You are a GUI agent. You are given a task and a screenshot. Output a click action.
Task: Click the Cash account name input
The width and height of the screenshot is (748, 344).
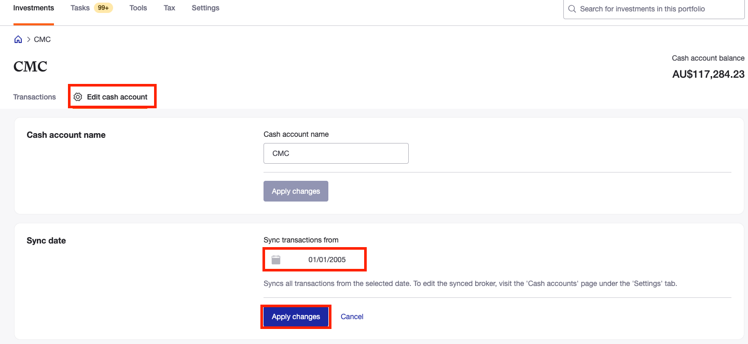tap(336, 153)
